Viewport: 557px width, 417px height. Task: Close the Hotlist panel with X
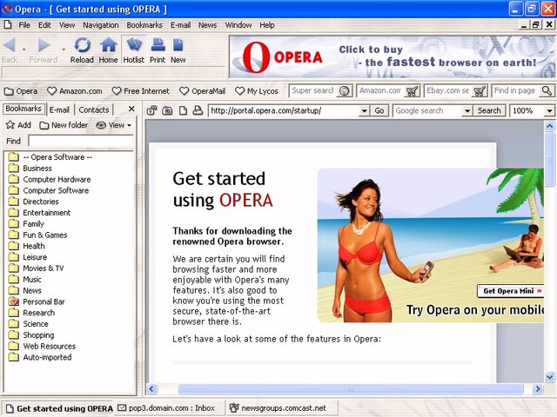[131, 109]
